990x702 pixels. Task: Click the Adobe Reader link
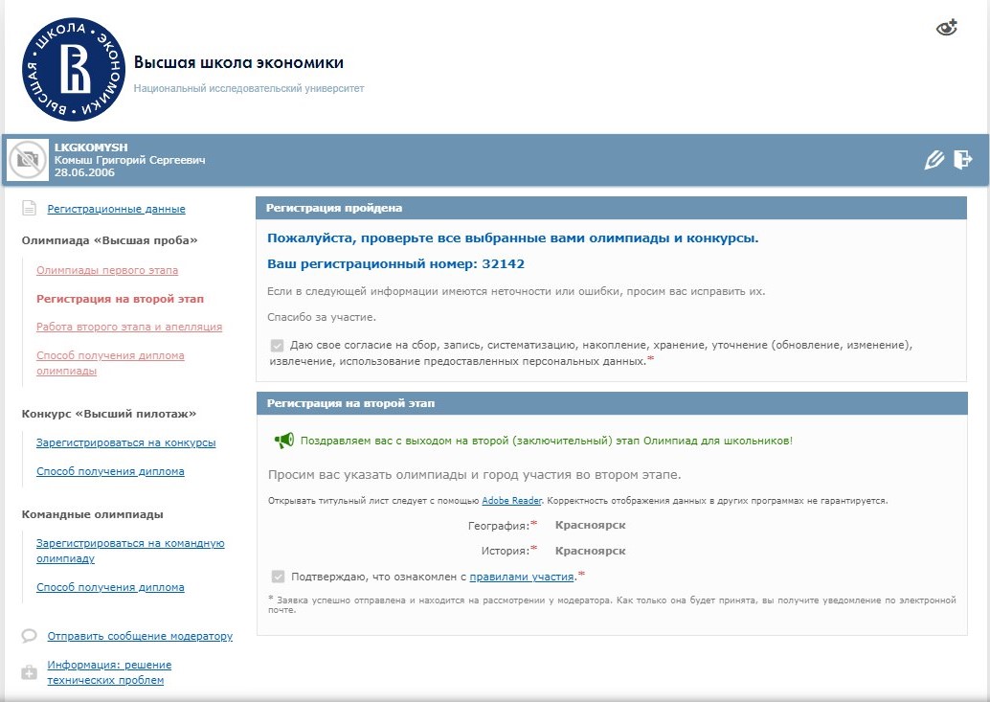(x=511, y=500)
